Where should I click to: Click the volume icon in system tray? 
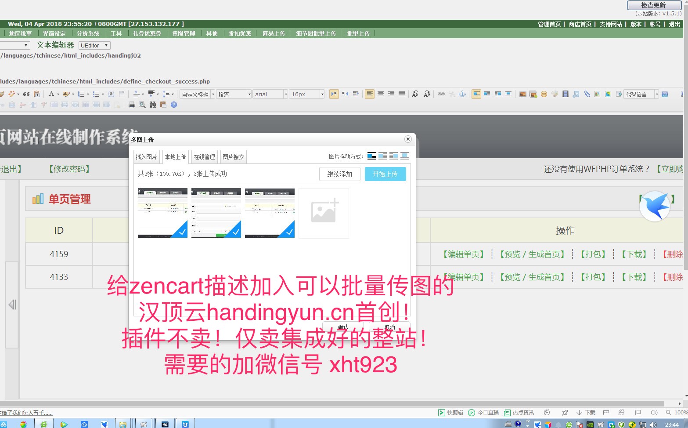point(653,424)
